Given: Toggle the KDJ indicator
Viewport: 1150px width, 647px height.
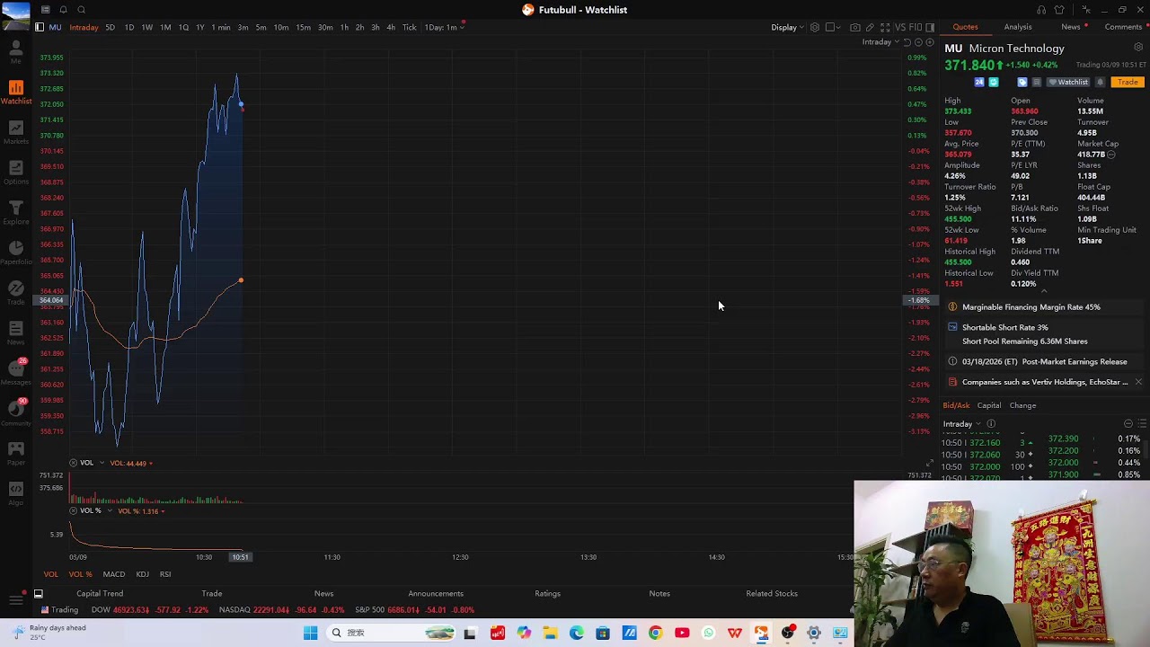Looking at the screenshot, I should (143, 574).
